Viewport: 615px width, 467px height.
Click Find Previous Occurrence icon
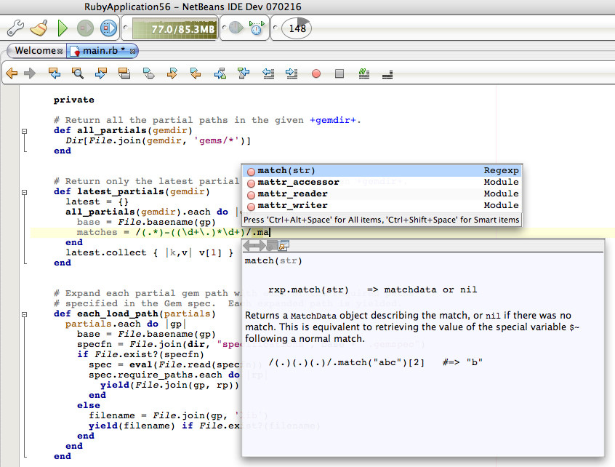(x=54, y=73)
